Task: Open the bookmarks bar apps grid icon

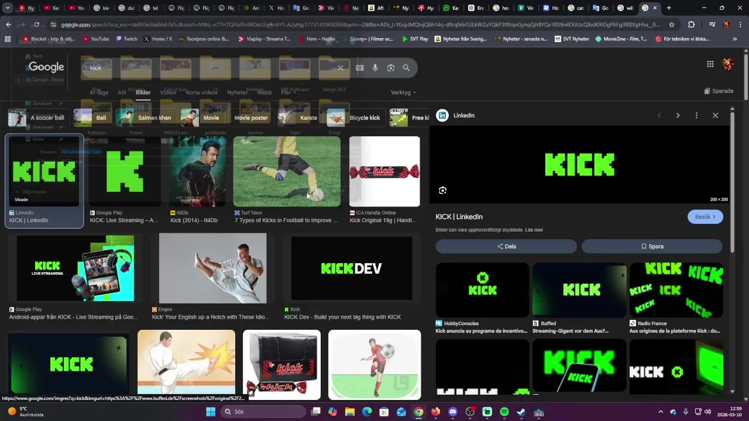Action: click(8, 39)
